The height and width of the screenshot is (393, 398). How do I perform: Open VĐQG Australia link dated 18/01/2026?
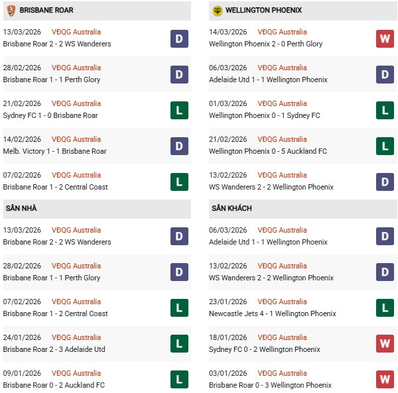click(x=279, y=337)
